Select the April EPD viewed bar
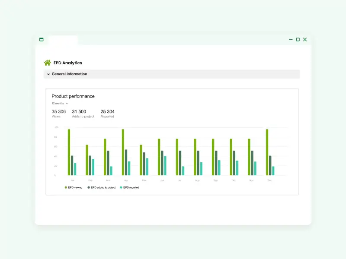 pos(123,152)
